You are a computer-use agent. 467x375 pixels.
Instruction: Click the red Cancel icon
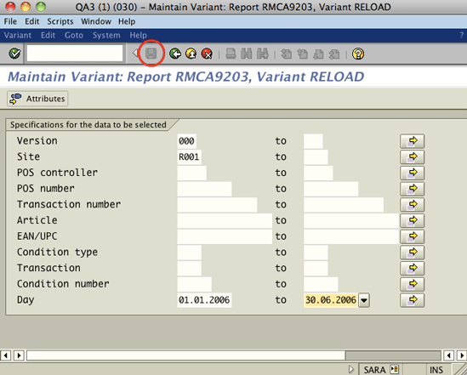[x=207, y=54]
